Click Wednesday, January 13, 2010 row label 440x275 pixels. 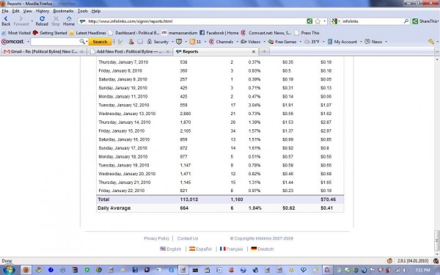(127, 114)
